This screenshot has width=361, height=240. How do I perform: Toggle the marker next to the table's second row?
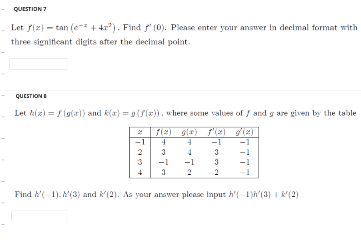(3, 160)
